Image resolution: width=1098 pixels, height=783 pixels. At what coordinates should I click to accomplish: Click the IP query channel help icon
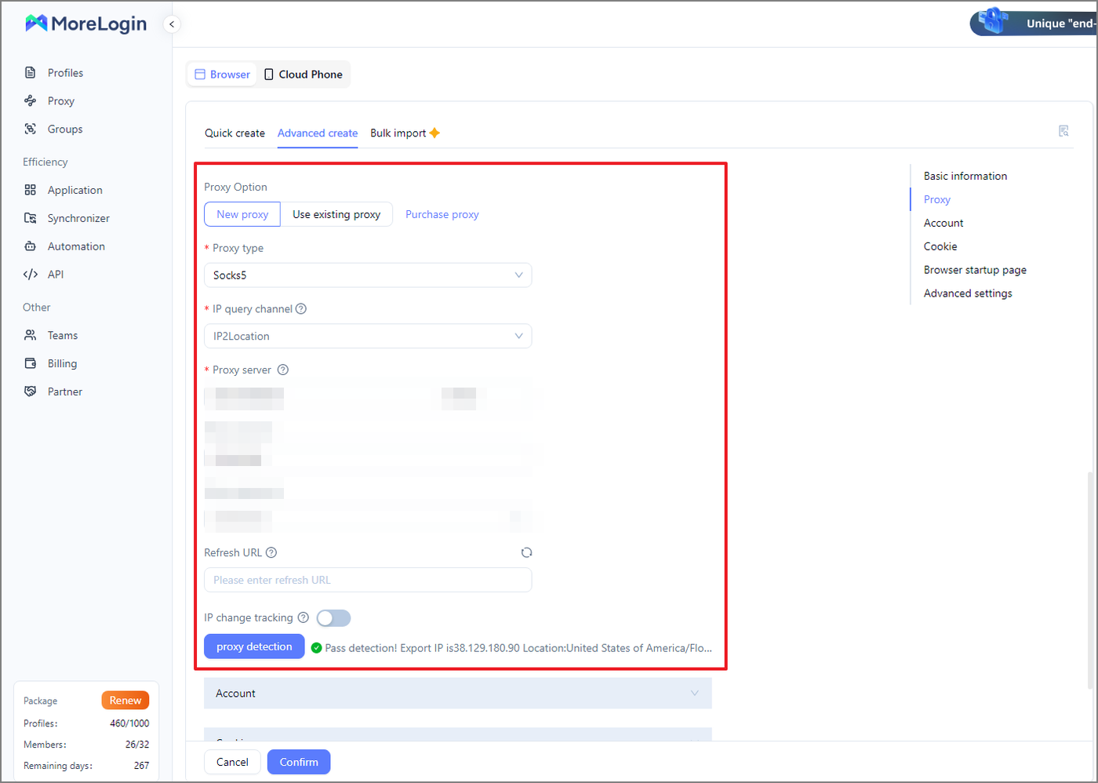[x=301, y=309]
